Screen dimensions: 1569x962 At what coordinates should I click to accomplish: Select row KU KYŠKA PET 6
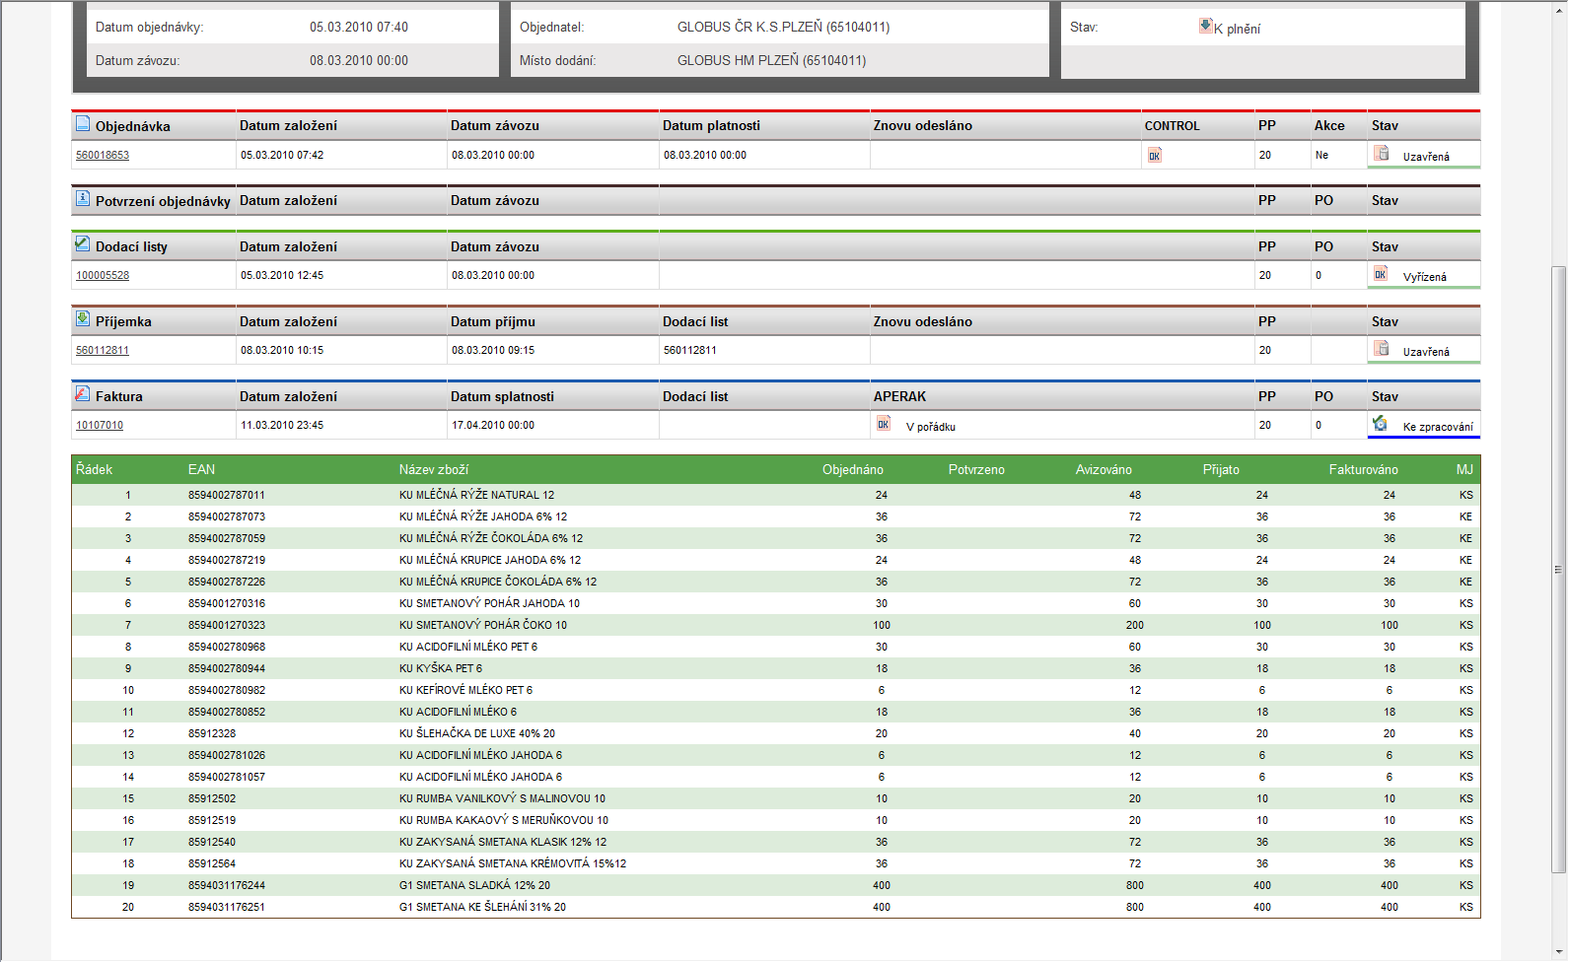[776, 668]
